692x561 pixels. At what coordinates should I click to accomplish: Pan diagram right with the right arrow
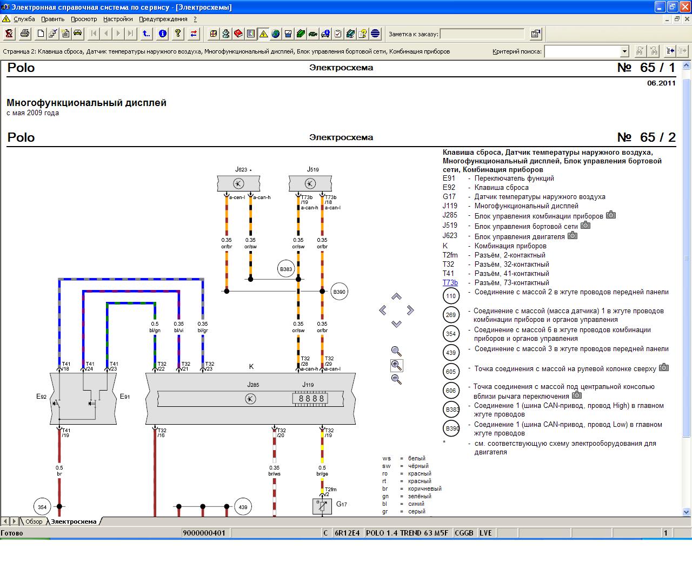[410, 310]
